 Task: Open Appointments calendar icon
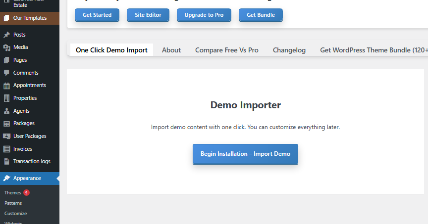tap(6, 86)
